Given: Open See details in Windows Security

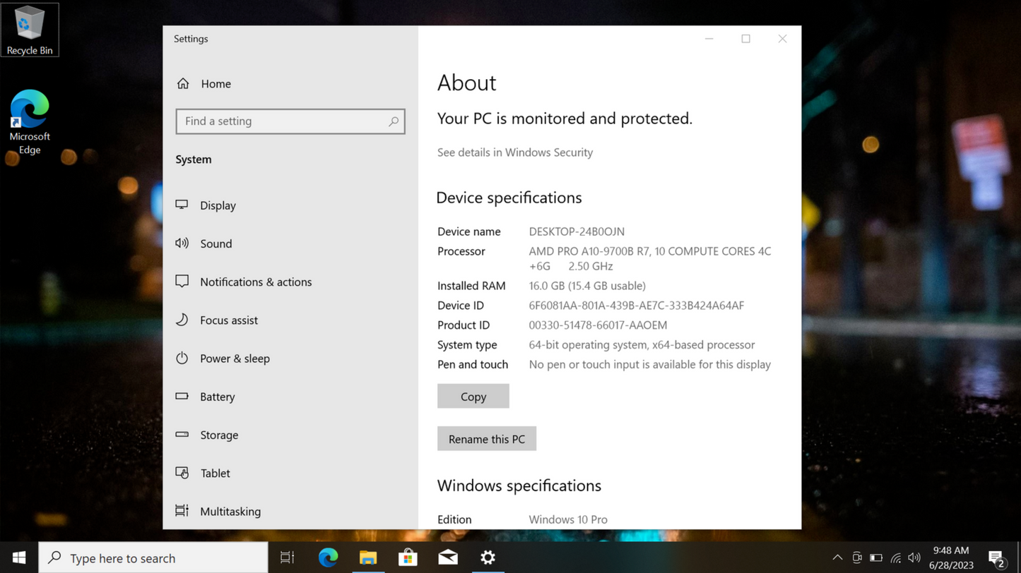Looking at the screenshot, I should click(514, 152).
